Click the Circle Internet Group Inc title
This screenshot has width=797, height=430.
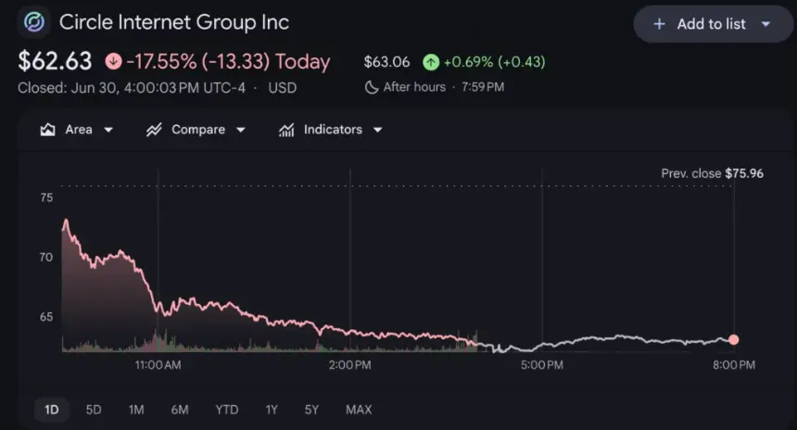click(174, 22)
